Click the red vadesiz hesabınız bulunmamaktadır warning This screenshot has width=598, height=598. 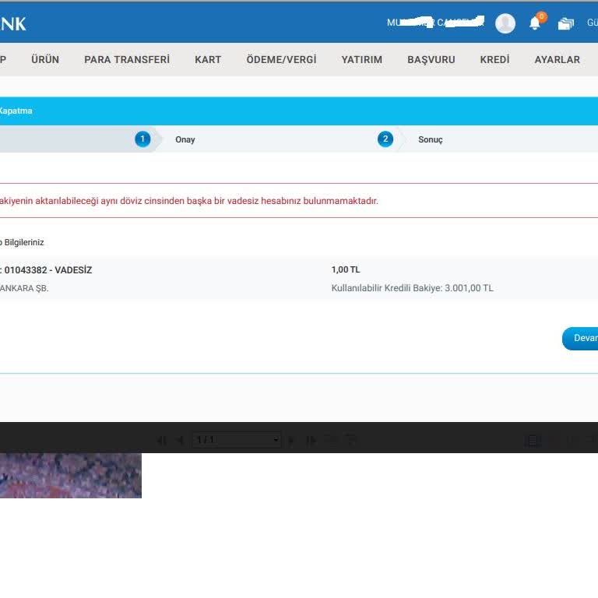(188, 201)
